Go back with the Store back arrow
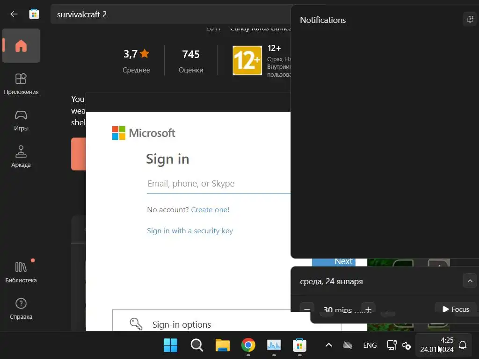Screen dimensions: 479x359 pyautogui.click(x=14, y=14)
